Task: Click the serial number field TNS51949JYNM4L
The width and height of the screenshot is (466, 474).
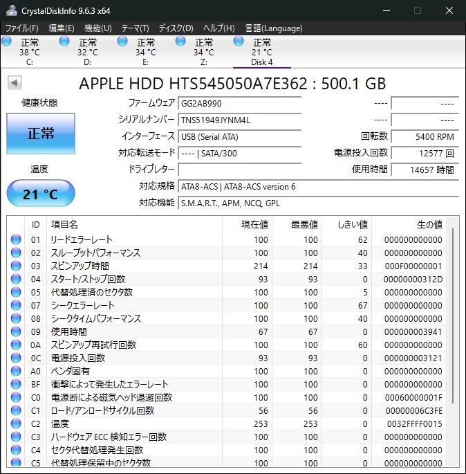Action: [x=239, y=120]
